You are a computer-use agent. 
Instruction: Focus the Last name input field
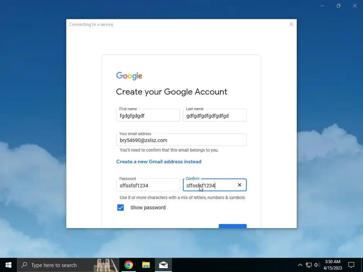(x=215, y=115)
